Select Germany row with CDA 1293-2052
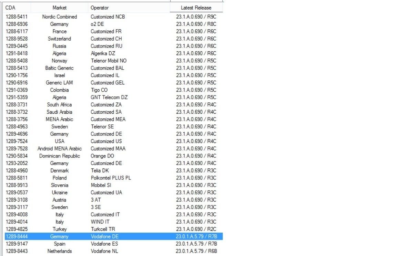This screenshot has height=256, width=397. (x=114, y=163)
